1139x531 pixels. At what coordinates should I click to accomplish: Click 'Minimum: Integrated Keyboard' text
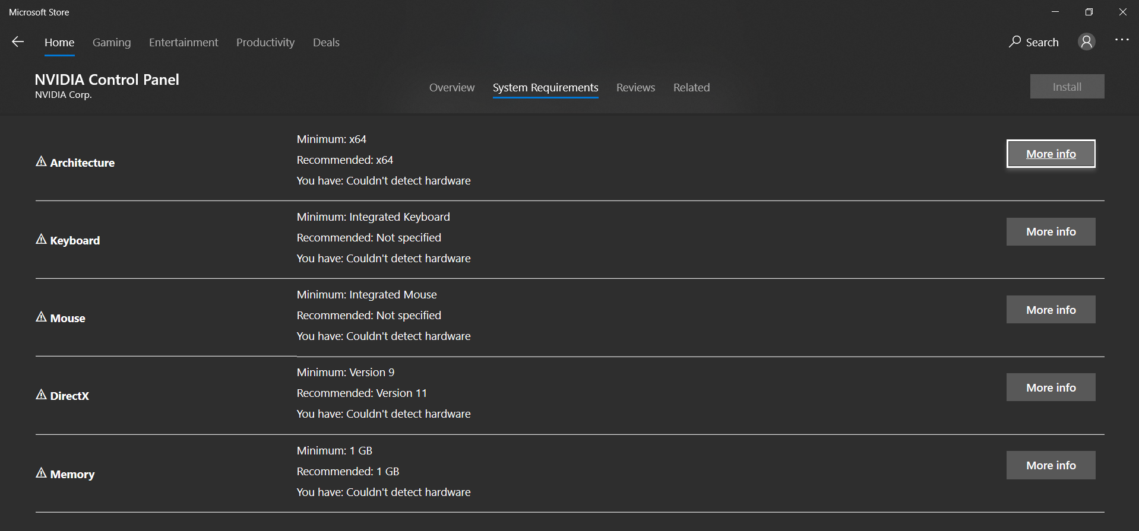373,217
